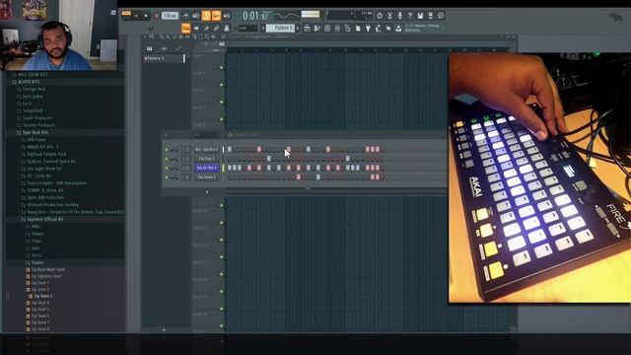The image size is (631, 355).
Task: Mute the top channel's green LED
Action: [167, 149]
